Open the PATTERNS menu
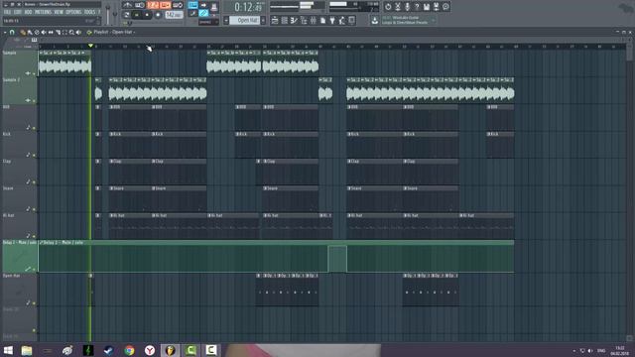 (x=43, y=12)
